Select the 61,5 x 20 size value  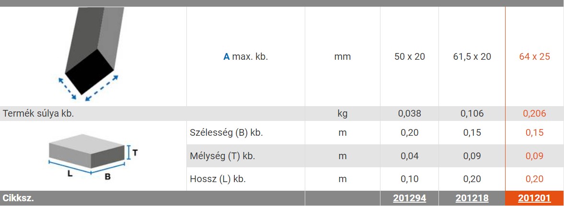472,57
